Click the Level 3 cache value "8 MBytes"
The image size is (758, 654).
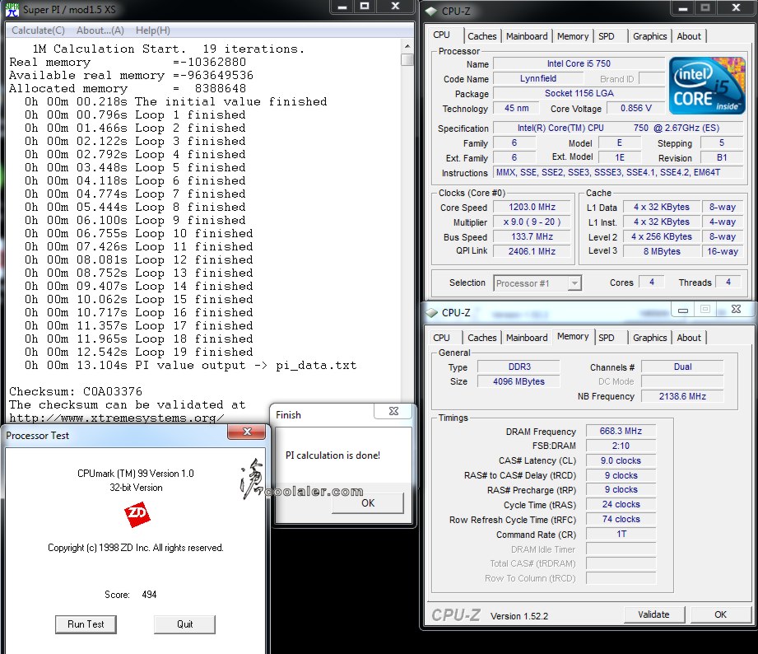coord(662,251)
